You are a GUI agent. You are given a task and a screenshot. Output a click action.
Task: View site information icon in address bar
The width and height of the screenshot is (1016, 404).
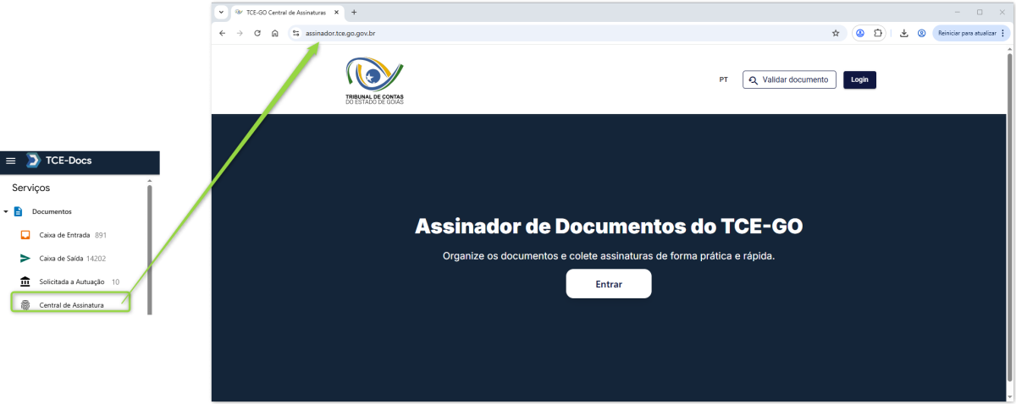[295, 33]
